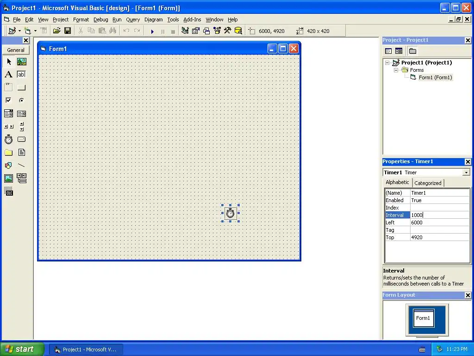Click the Left property value 6000
This screenshot has width=474, height=356.
tap(440, 222)
